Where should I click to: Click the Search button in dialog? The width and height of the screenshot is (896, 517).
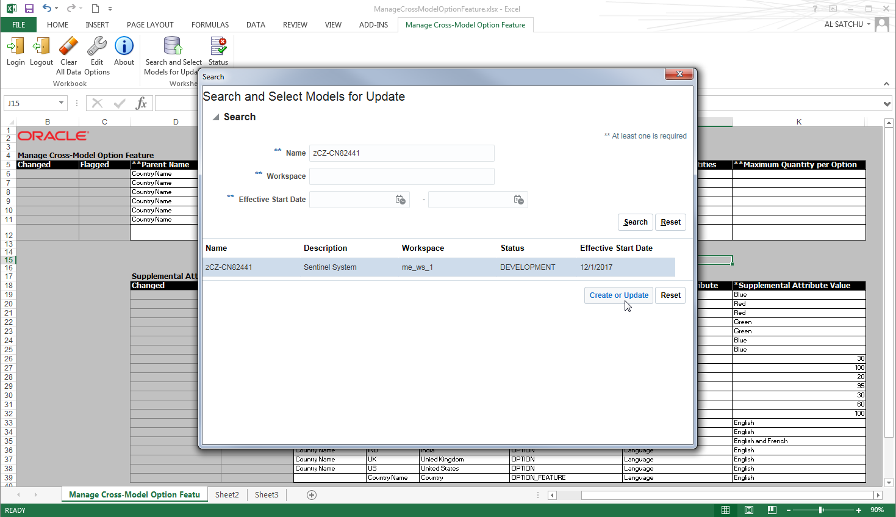[x=636, y=222]
